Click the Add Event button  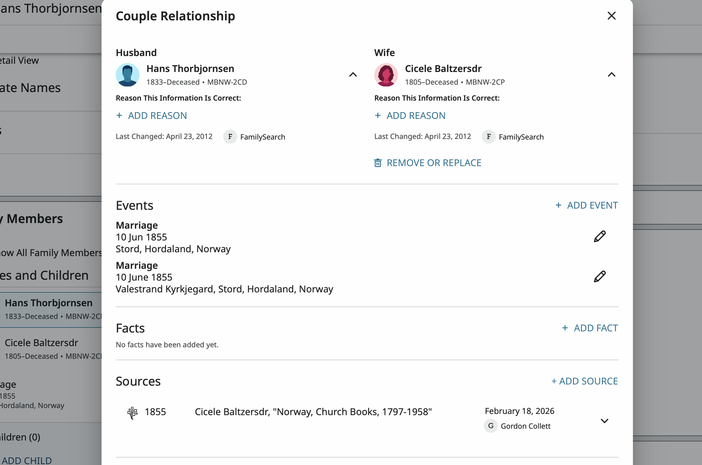(587, 205)
